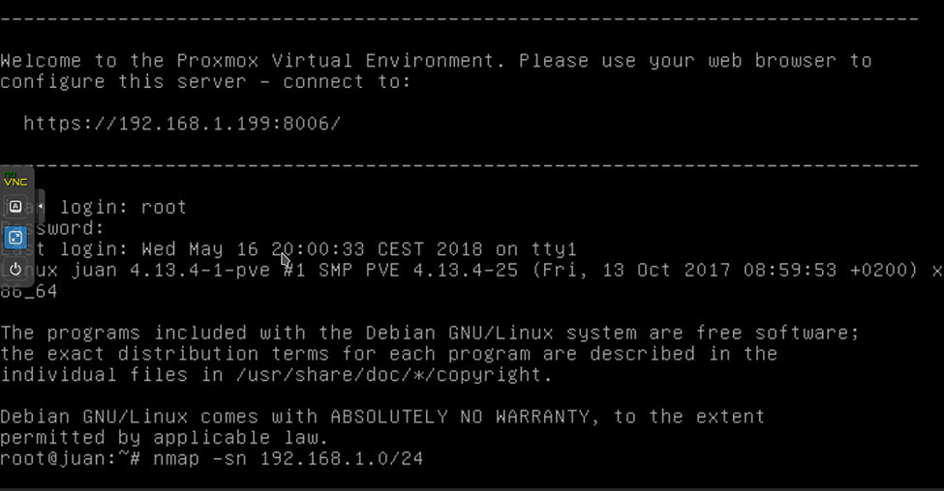This screenshot has width=944, height=491.
Task: Click the noVNC logo in control bar
Action: pos(15,181)
